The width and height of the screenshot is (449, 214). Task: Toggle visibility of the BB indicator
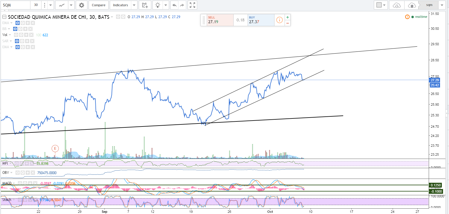[x=15, y=29]
